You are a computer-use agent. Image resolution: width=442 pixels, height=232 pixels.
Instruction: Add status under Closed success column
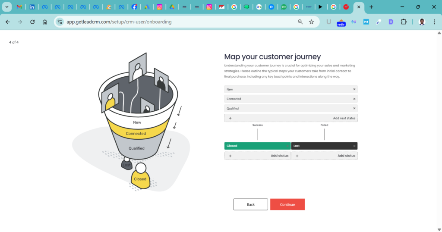pyautogui.click(x=257, y=156)
